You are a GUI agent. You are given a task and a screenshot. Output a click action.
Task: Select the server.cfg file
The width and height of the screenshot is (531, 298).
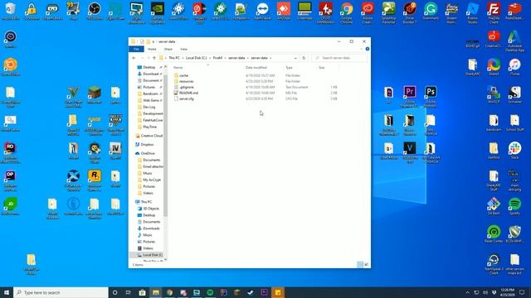(x=186, y=99)
